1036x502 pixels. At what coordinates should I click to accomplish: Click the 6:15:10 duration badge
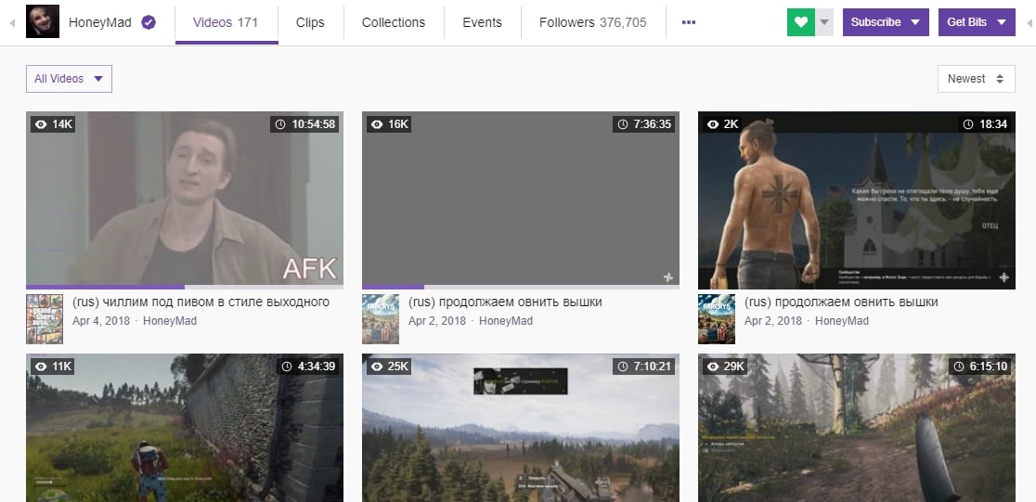click(x=980, y=367)
